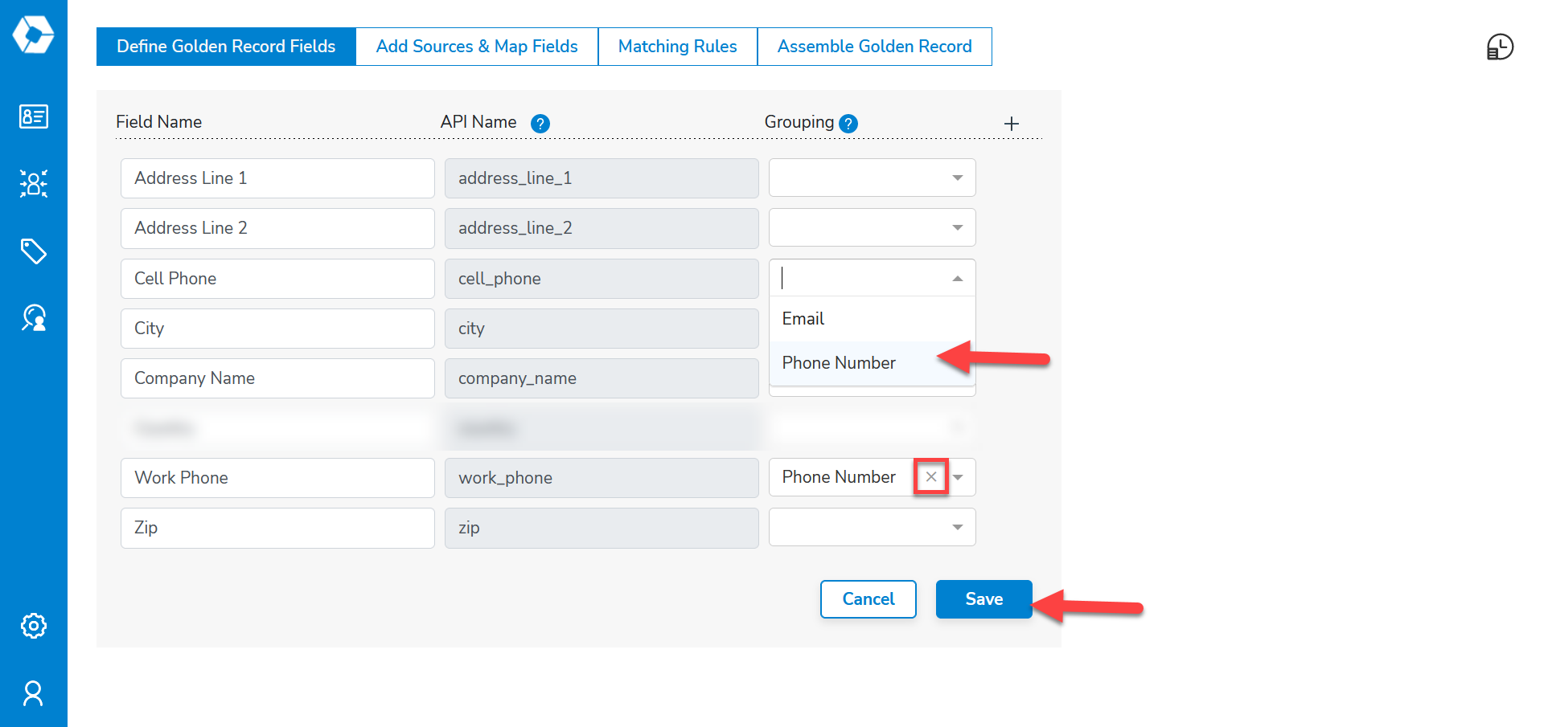Click the app logo in the sidebar
1544x727 pixels.
(x=33, y=35)
